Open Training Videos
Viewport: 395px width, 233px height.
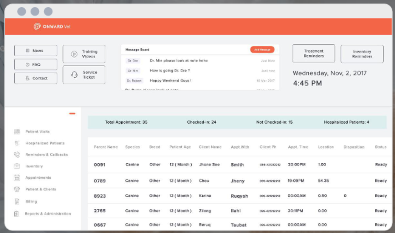(84, 54)
